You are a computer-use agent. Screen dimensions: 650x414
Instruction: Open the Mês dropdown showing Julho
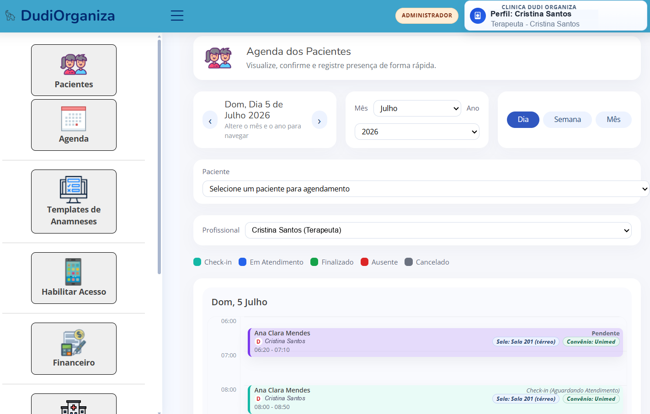(417, 108)
